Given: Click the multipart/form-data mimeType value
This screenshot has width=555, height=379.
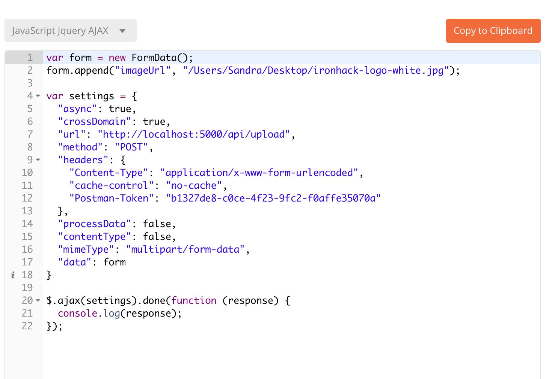Looking at the screenshot, I should pos(185,250).
